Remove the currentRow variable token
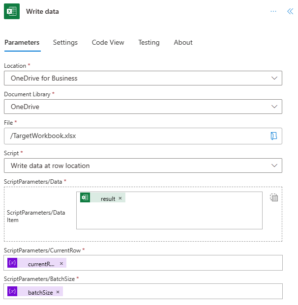 61,264
